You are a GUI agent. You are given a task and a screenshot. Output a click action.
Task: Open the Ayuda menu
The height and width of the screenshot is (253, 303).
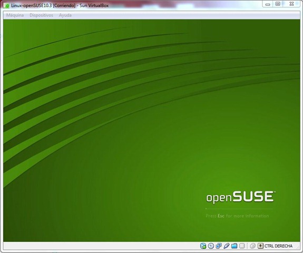click(65, 15)
